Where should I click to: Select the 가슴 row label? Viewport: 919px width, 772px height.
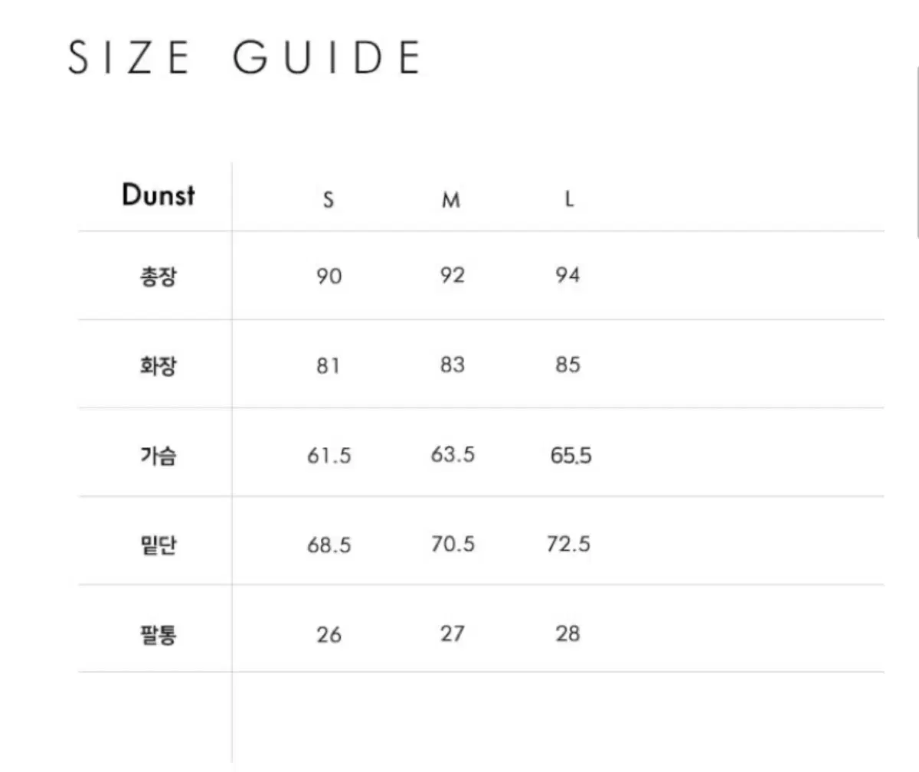[159, 456]
